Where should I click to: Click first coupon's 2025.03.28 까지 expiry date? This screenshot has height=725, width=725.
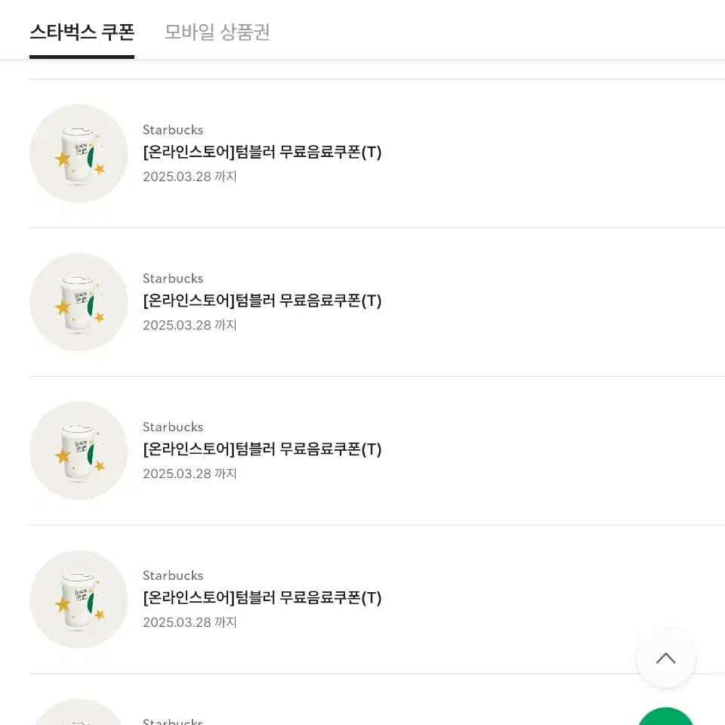[190, 177]
